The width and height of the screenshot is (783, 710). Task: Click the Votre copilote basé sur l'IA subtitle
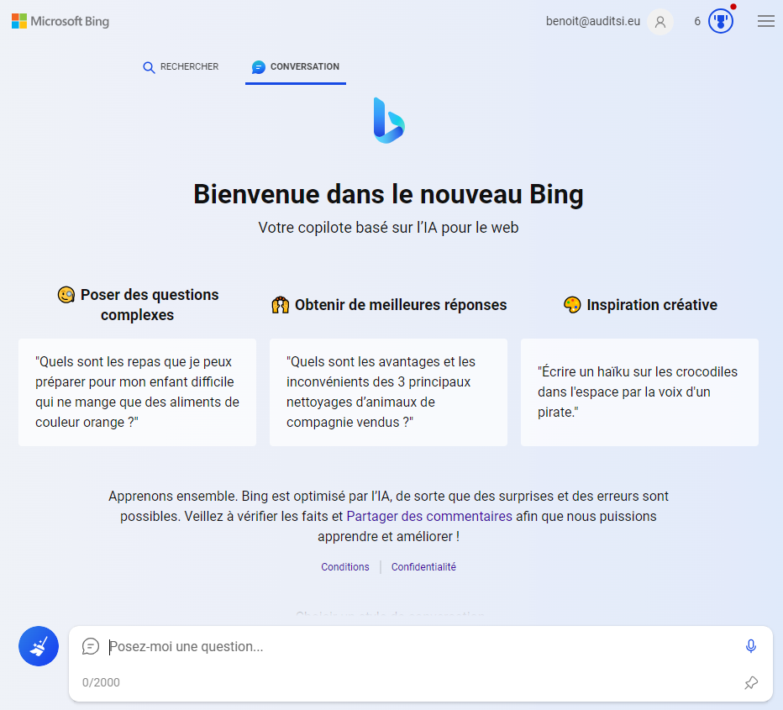pos(388,228)
